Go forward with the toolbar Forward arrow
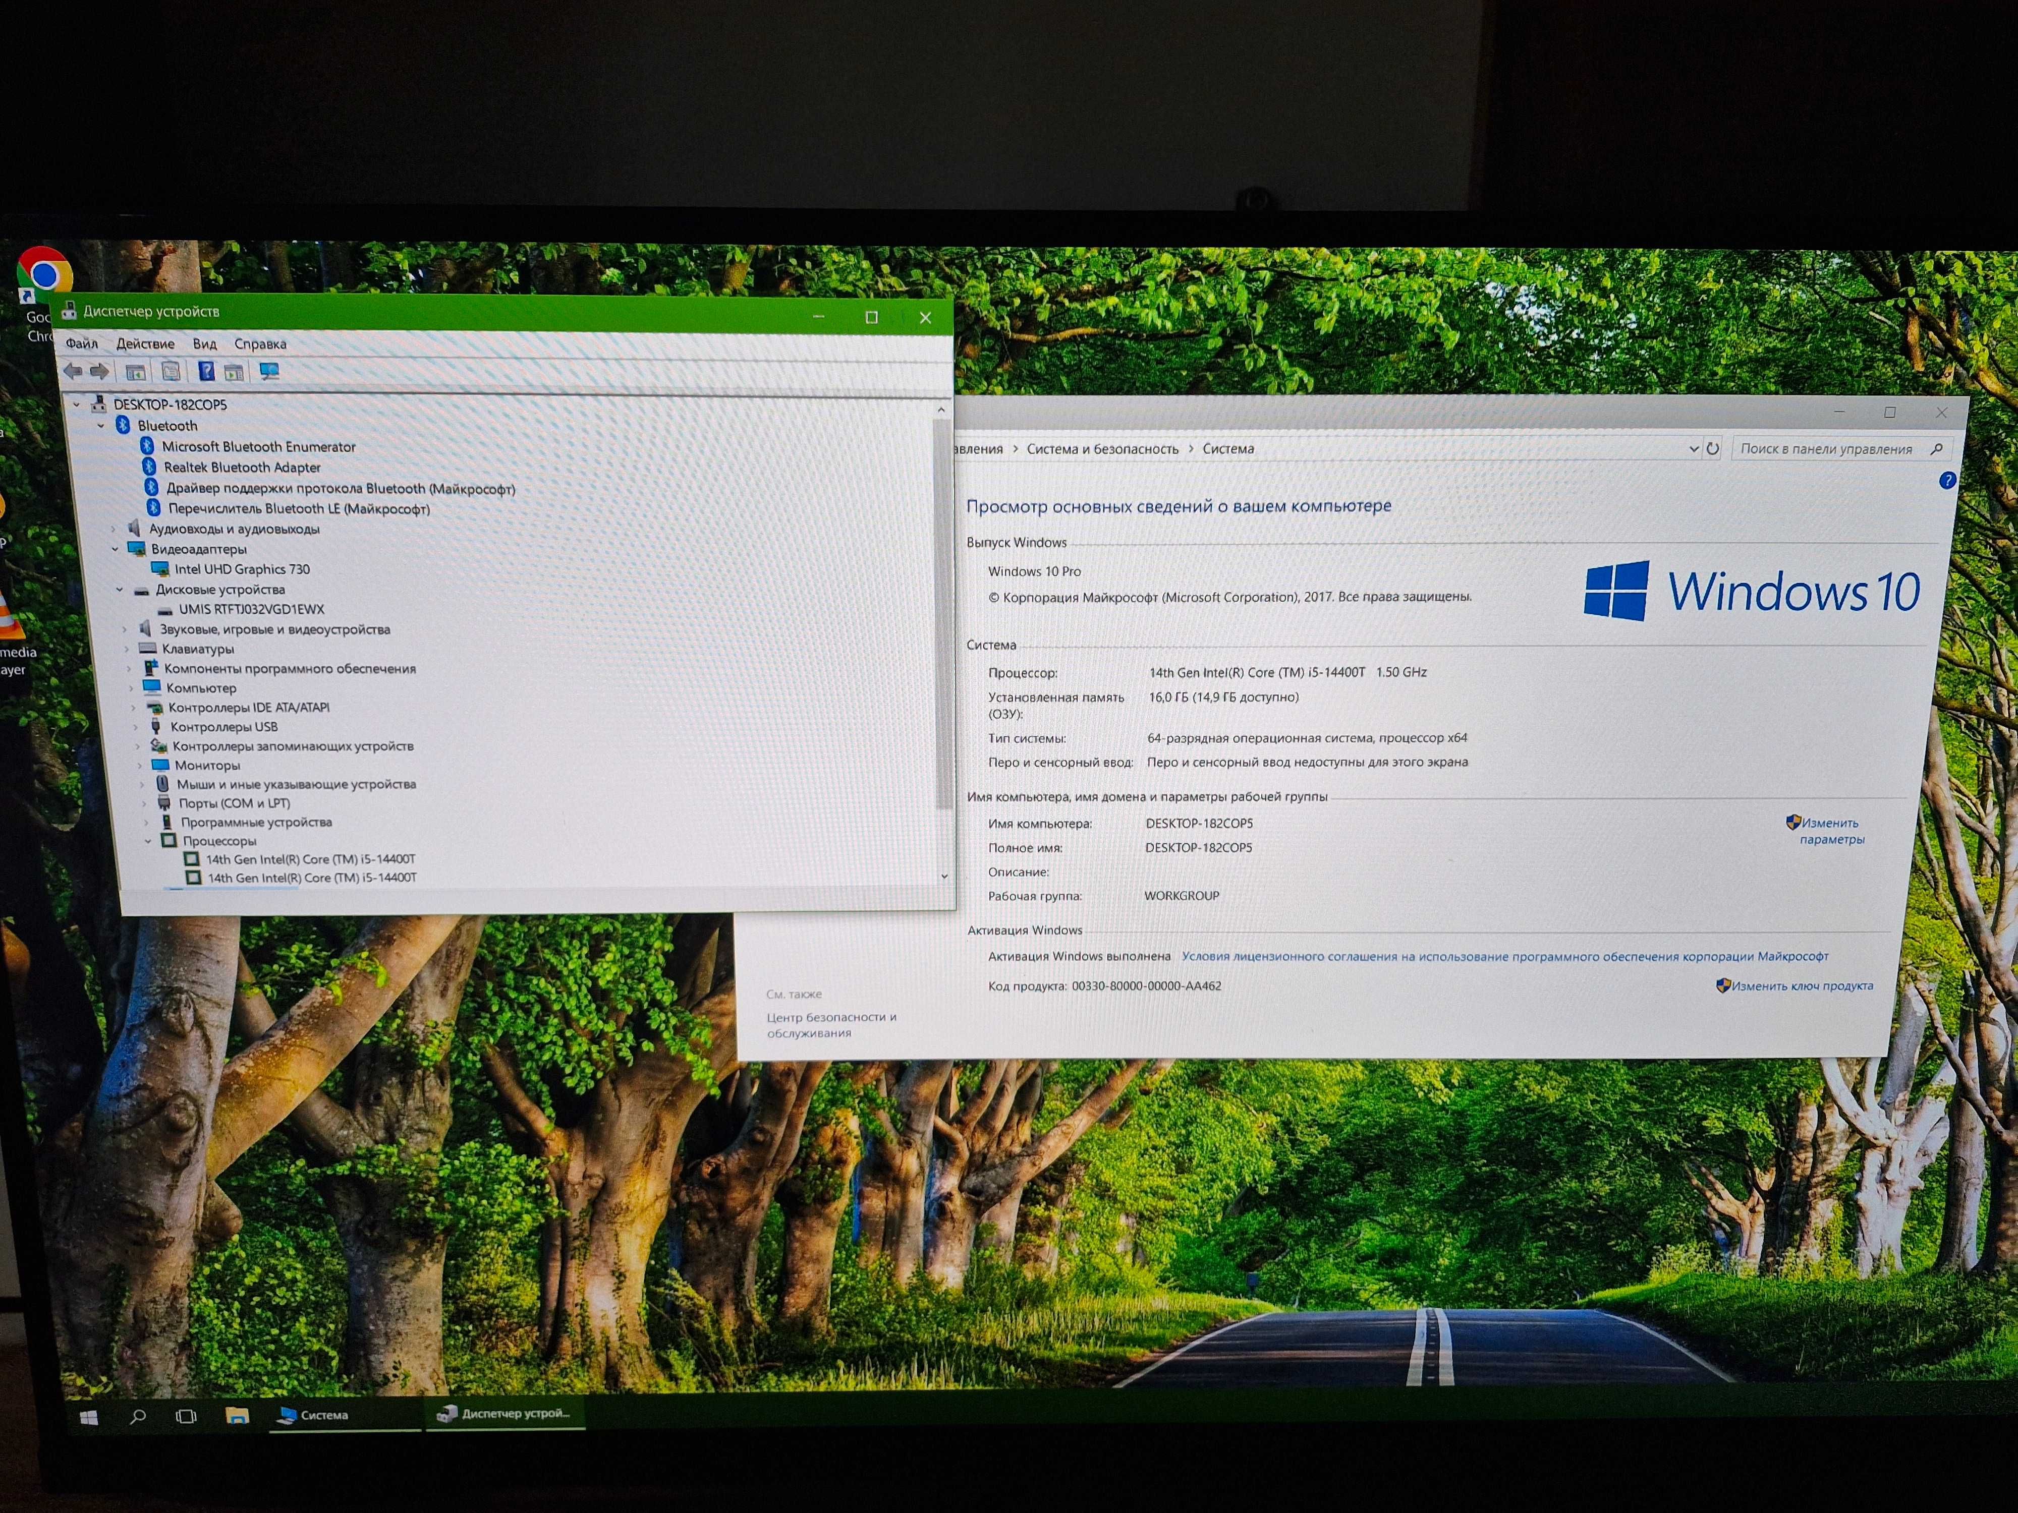Screen dimensions: 2018x1513 tap(99, 371)
